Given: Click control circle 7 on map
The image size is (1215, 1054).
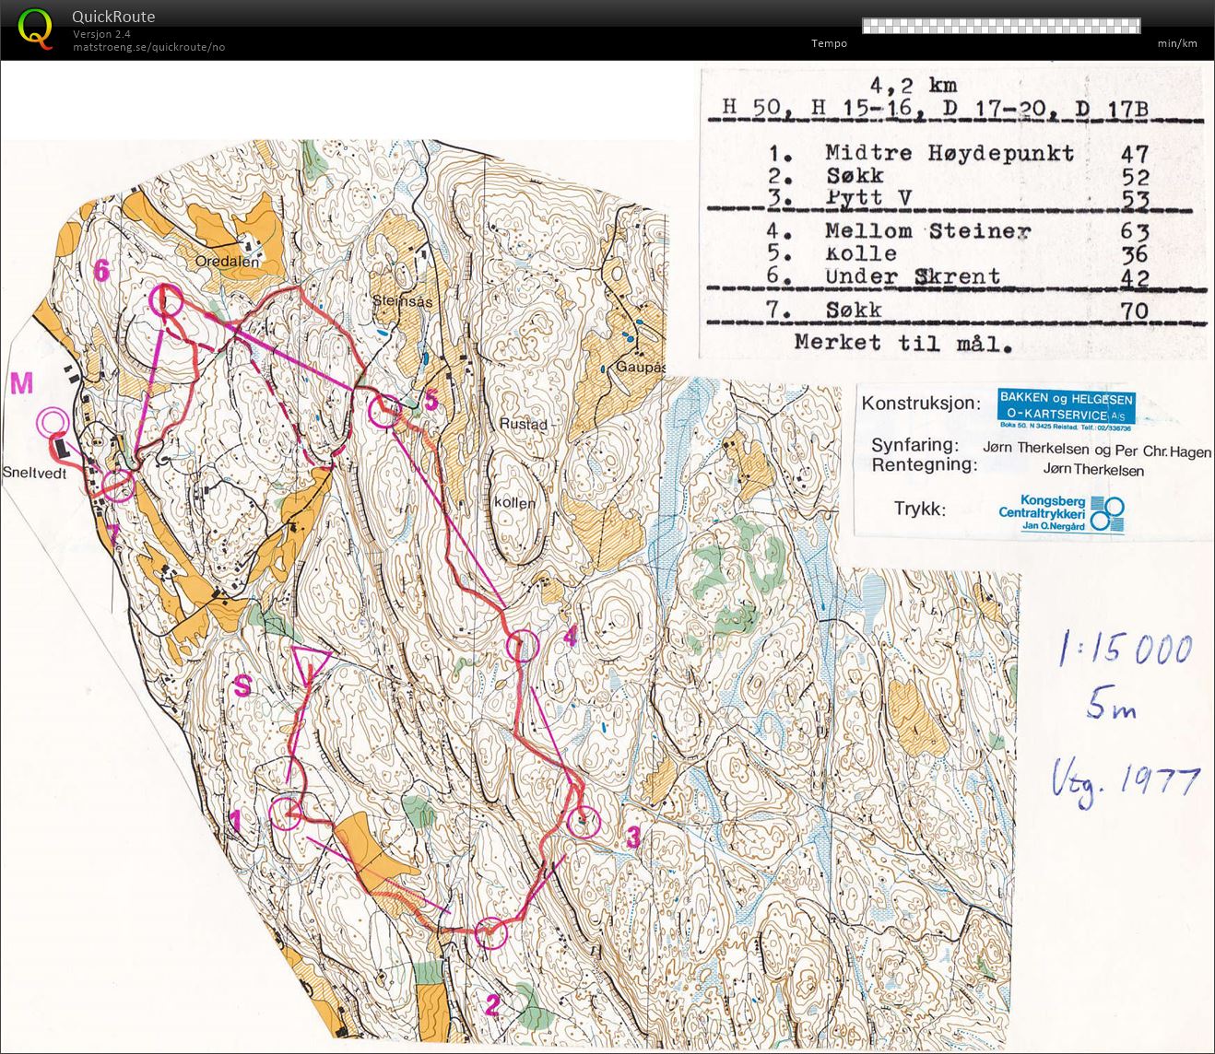Looking at the screenshot, I should pyautogui.click(x=117, y=485).
